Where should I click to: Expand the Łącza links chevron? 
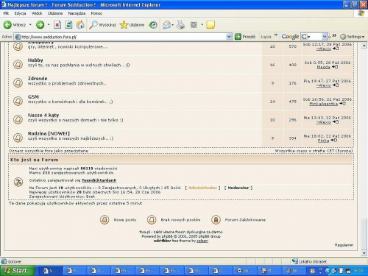click(x=276, y=35)
